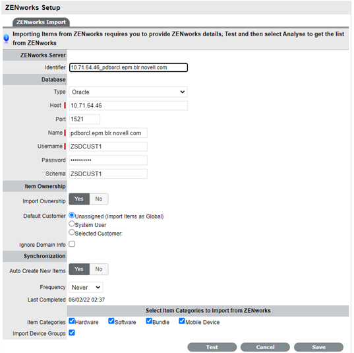Viewport: 354px width, 353px height.
Task: Click the Password input field
Action: (x=108, y=160)
